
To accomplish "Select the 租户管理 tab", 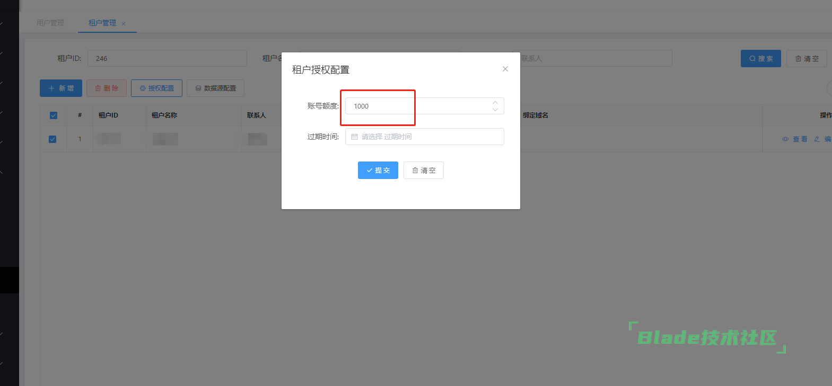I will click(102, 23).
